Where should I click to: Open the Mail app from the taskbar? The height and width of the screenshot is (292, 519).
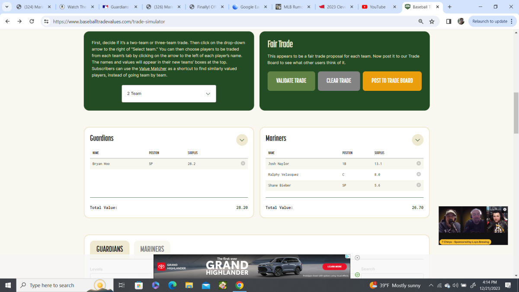tap(206, 285)
